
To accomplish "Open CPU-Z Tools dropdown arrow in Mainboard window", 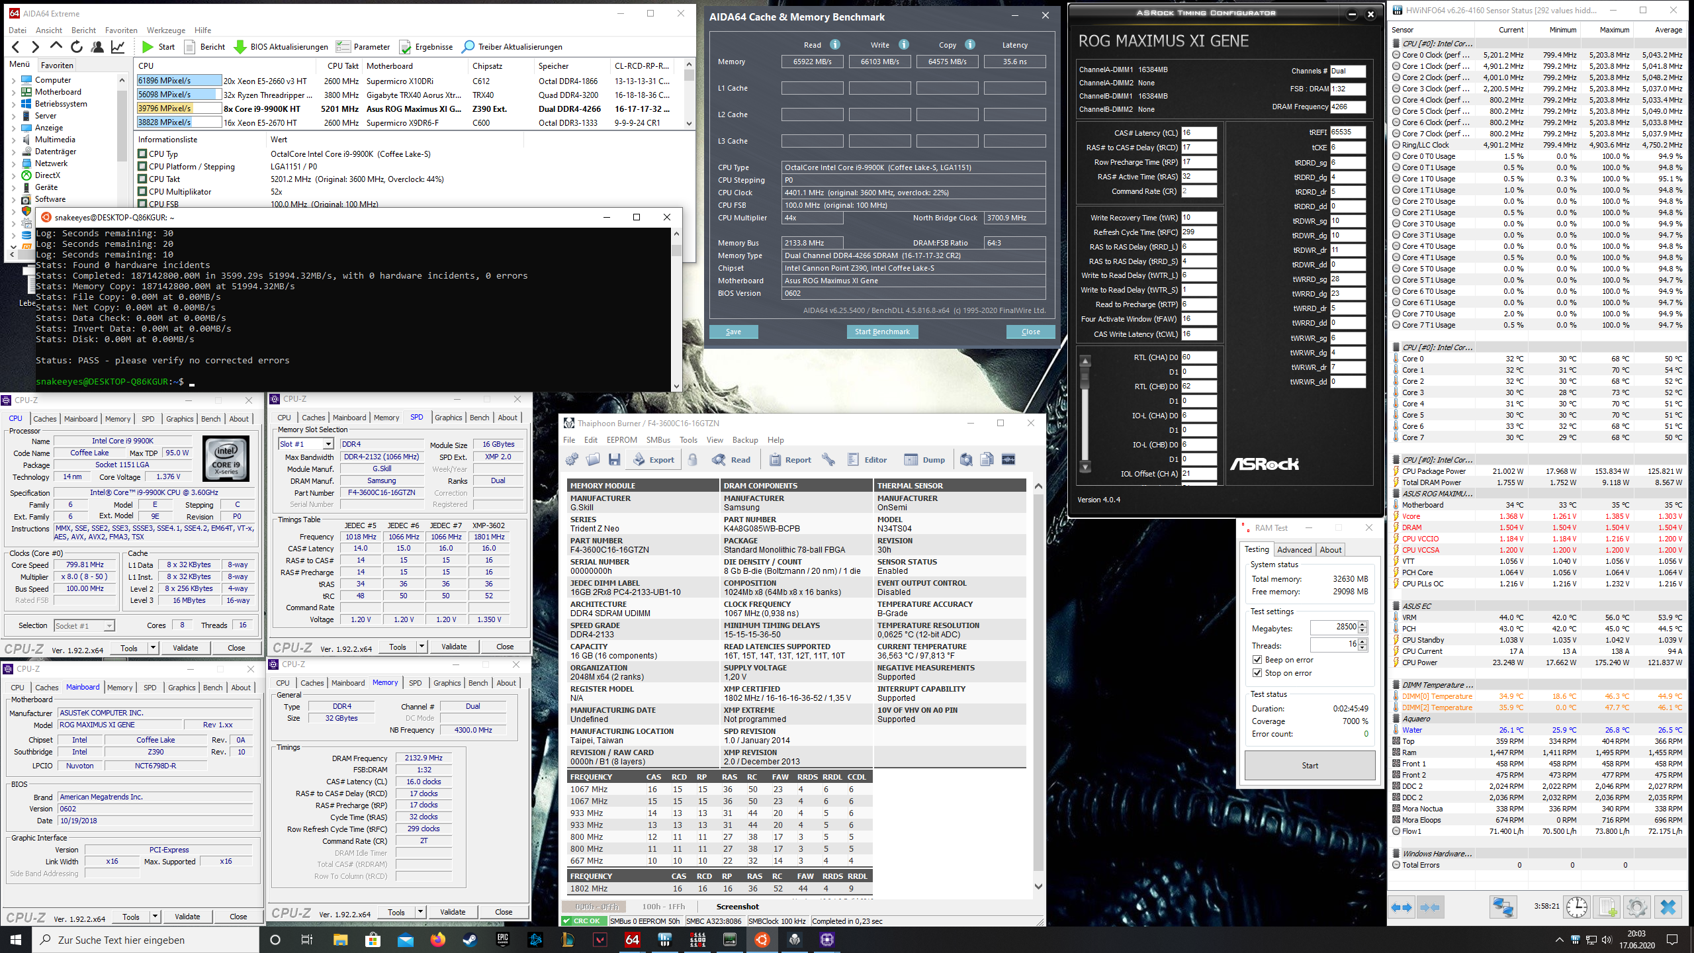I will tap(155, 917).
